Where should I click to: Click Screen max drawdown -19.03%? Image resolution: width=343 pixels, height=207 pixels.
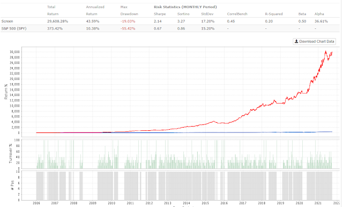128,21
